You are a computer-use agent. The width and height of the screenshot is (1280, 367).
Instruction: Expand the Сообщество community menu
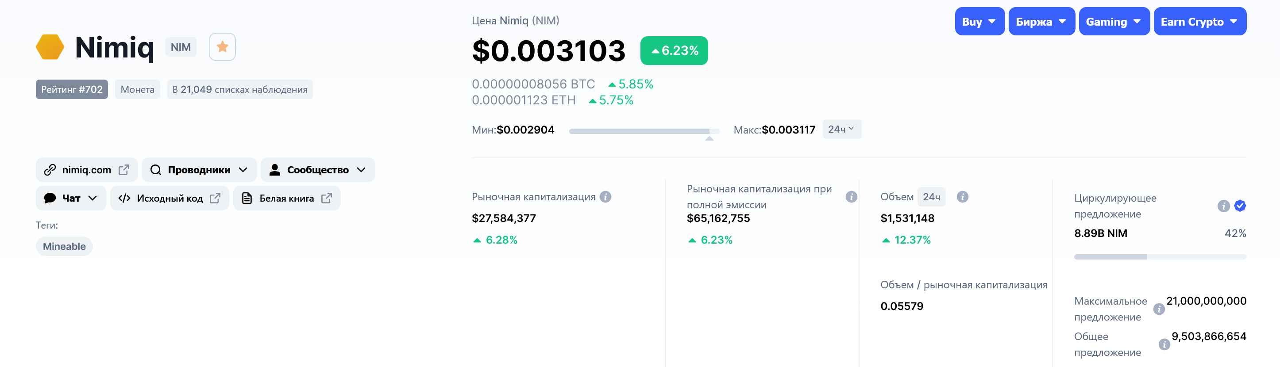317,170
